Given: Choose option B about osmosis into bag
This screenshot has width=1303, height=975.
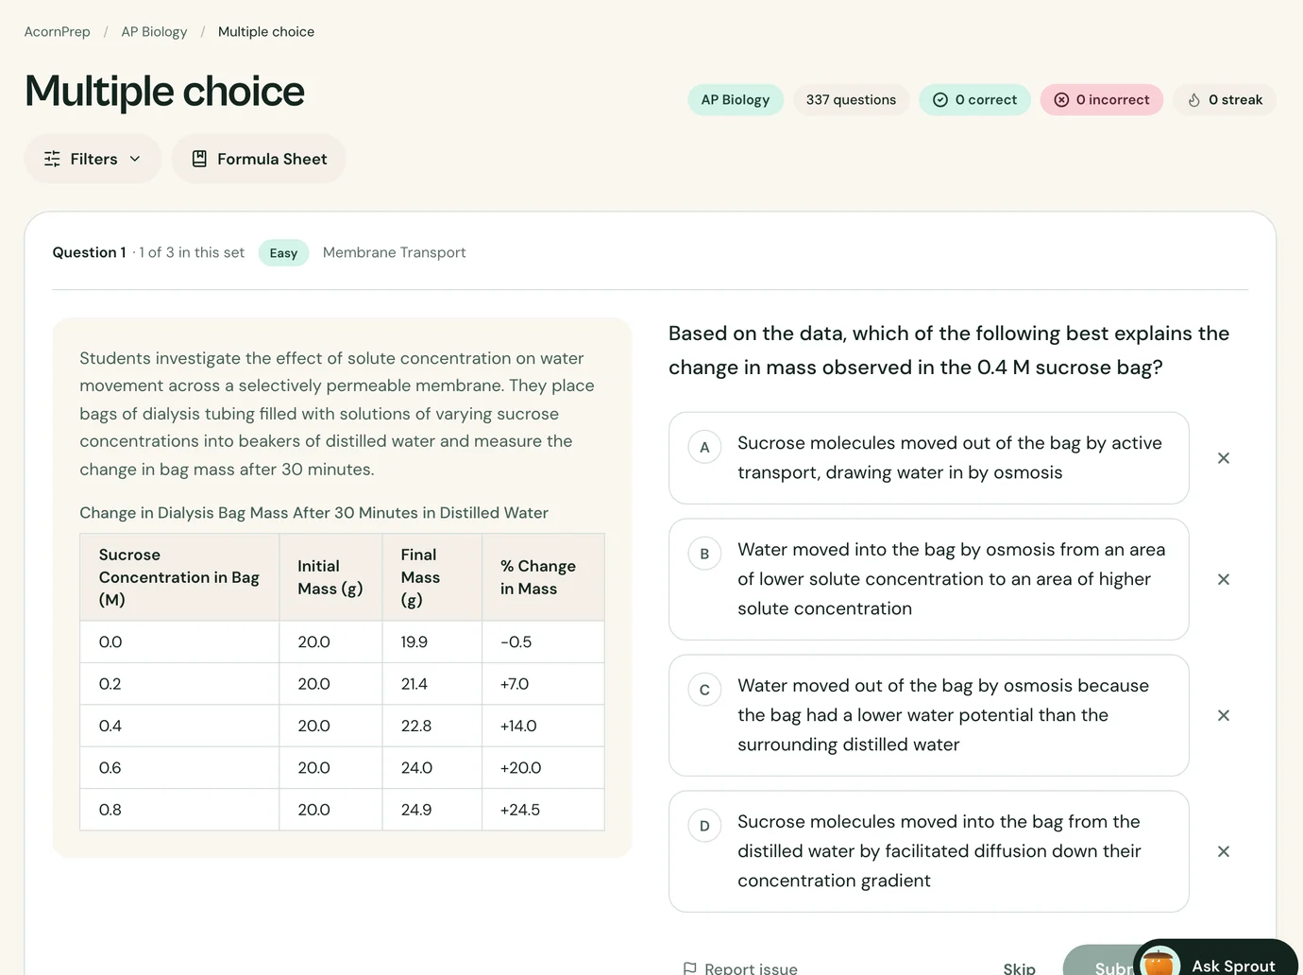Looking at the screenshot, I should 928,579.
